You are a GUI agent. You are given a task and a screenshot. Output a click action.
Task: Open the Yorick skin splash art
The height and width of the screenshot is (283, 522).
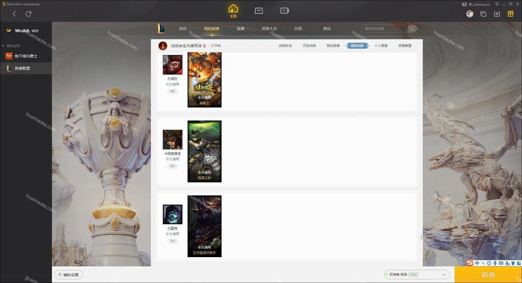click(204, 226)
